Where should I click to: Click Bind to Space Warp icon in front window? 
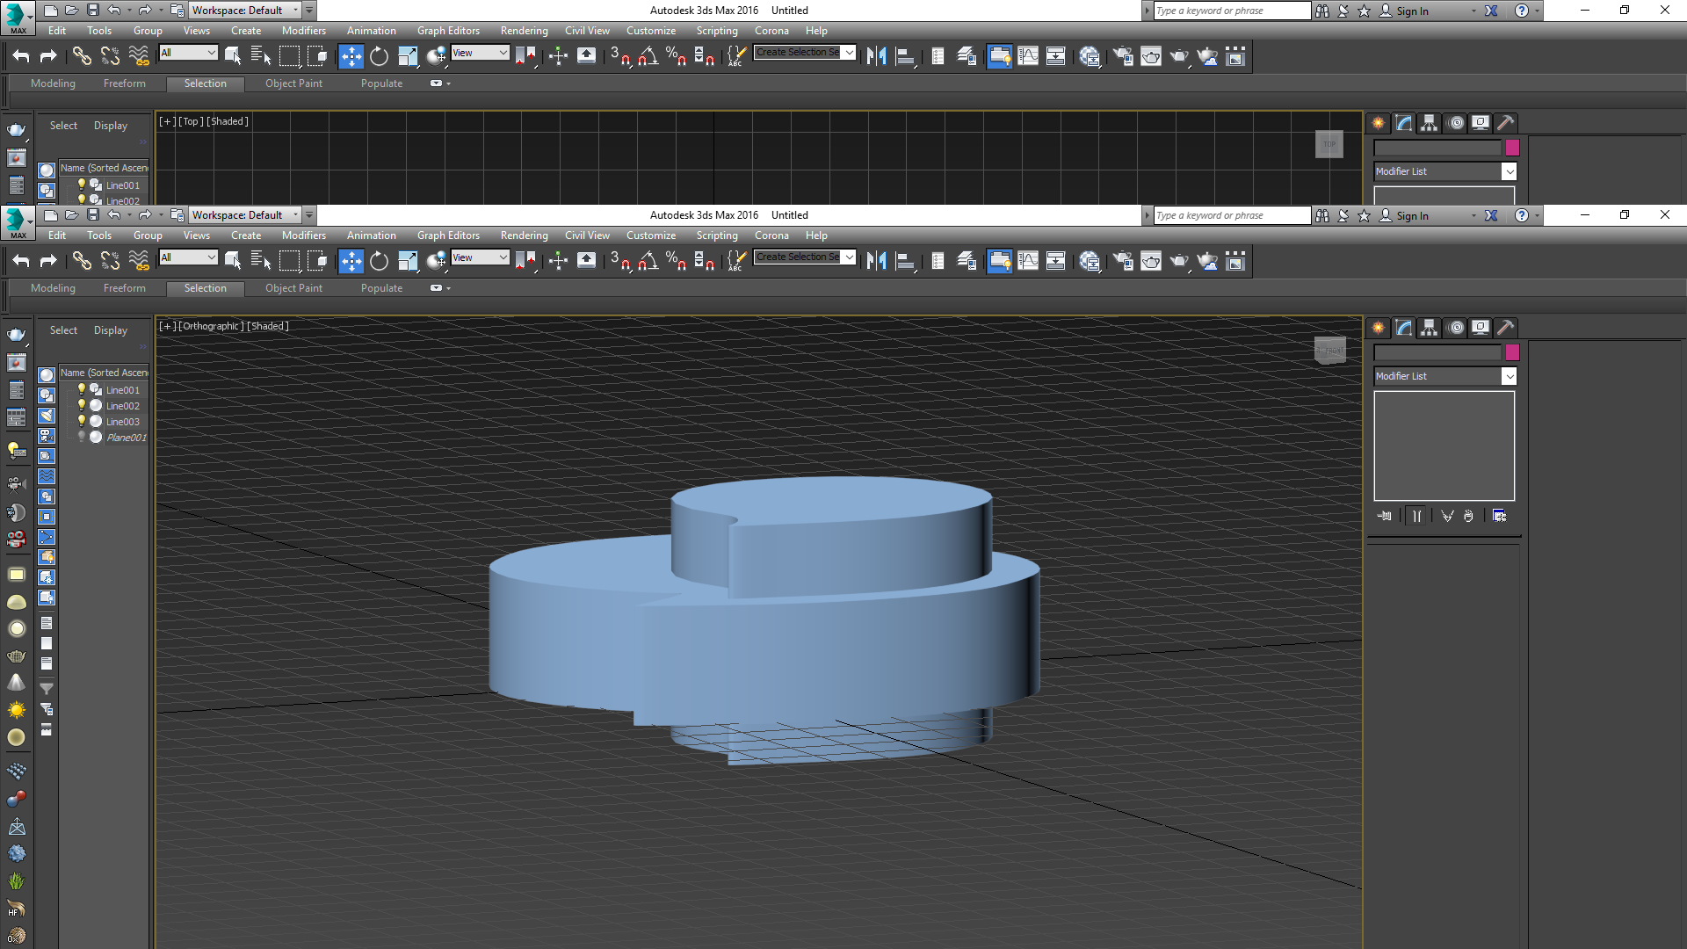[x=139, y=261]
